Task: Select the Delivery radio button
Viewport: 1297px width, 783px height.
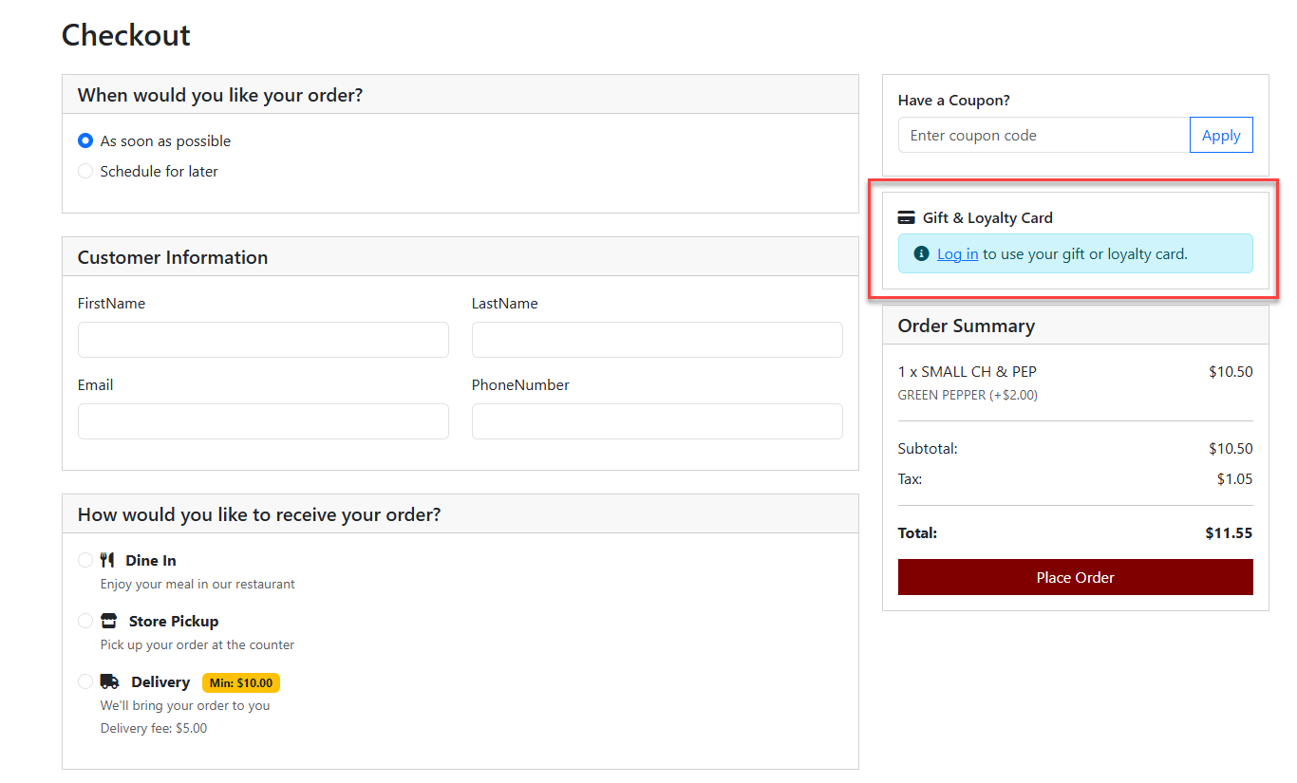Action: coord(85,681)
